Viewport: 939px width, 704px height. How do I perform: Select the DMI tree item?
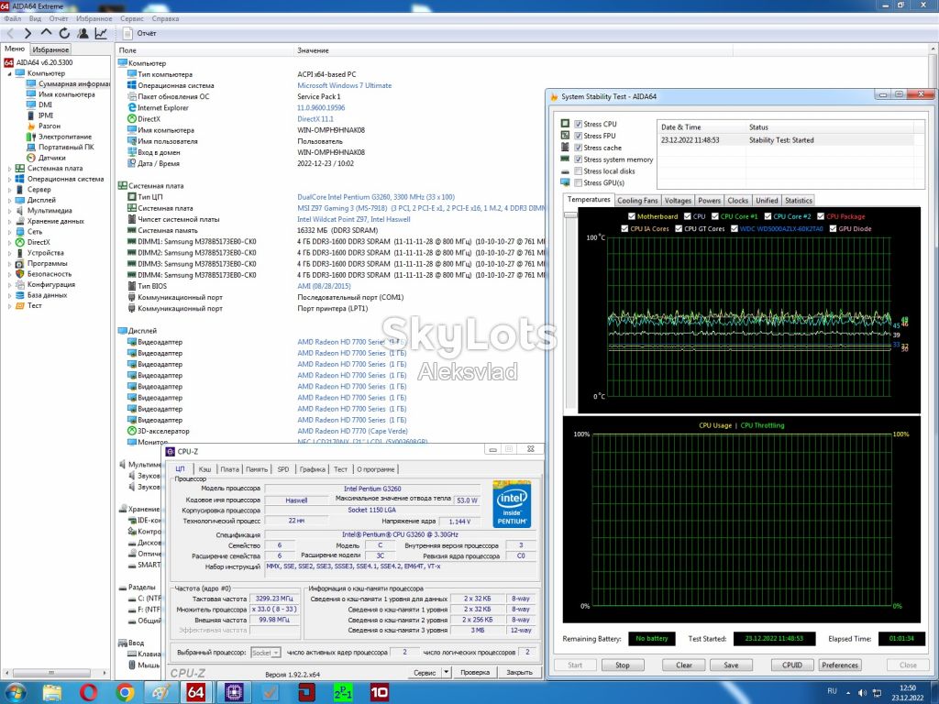point(46,104)
